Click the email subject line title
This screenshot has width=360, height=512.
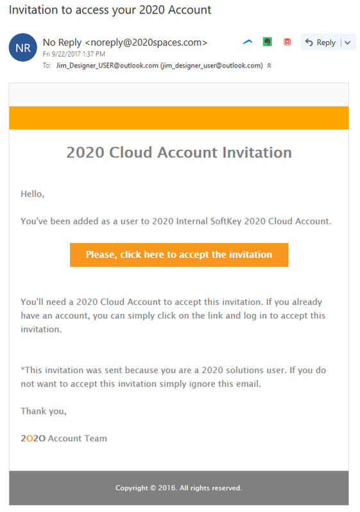point(110,10)
